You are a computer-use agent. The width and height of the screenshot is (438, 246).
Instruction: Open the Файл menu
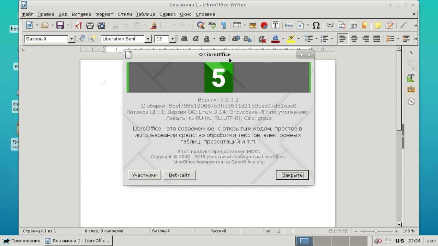point(28,14)
